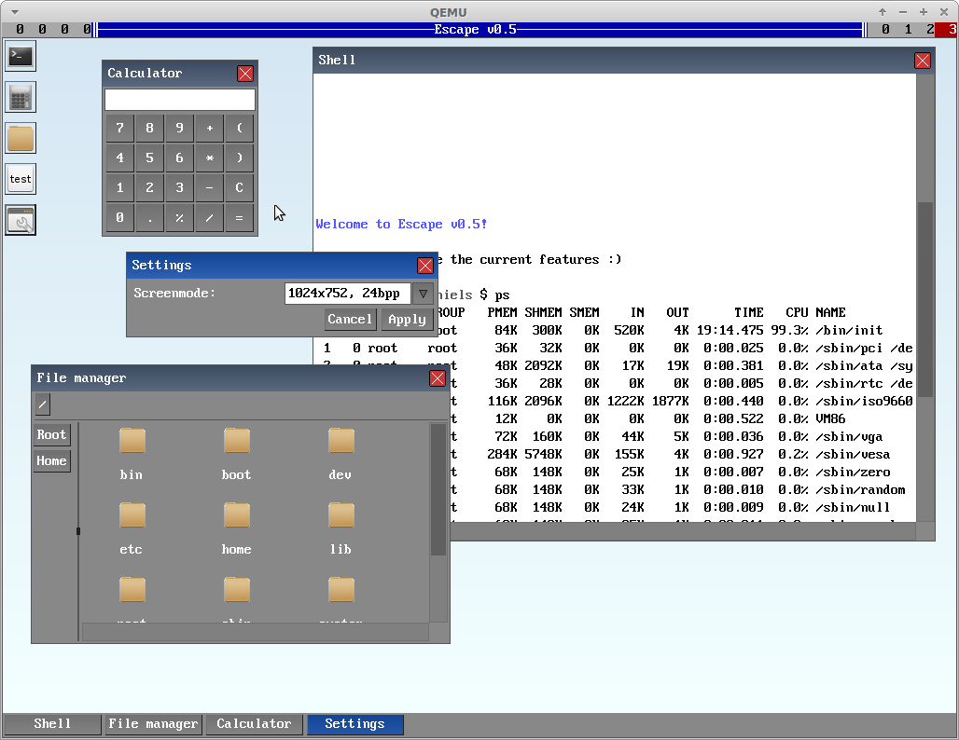
Task: Click the Calculator multiply key
Action: point(209,158)
